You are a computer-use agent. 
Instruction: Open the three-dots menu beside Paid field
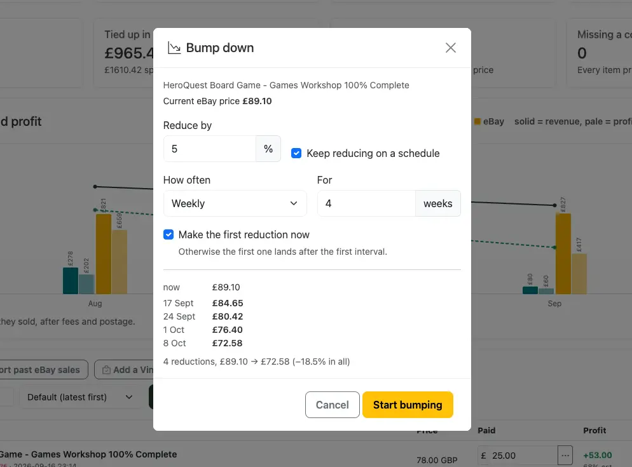[x=565, y=456]
